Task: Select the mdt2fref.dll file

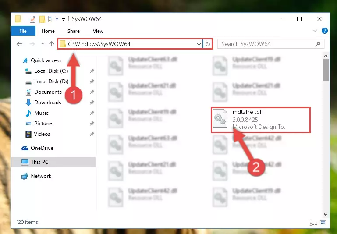Action: (x=261, y=120)
